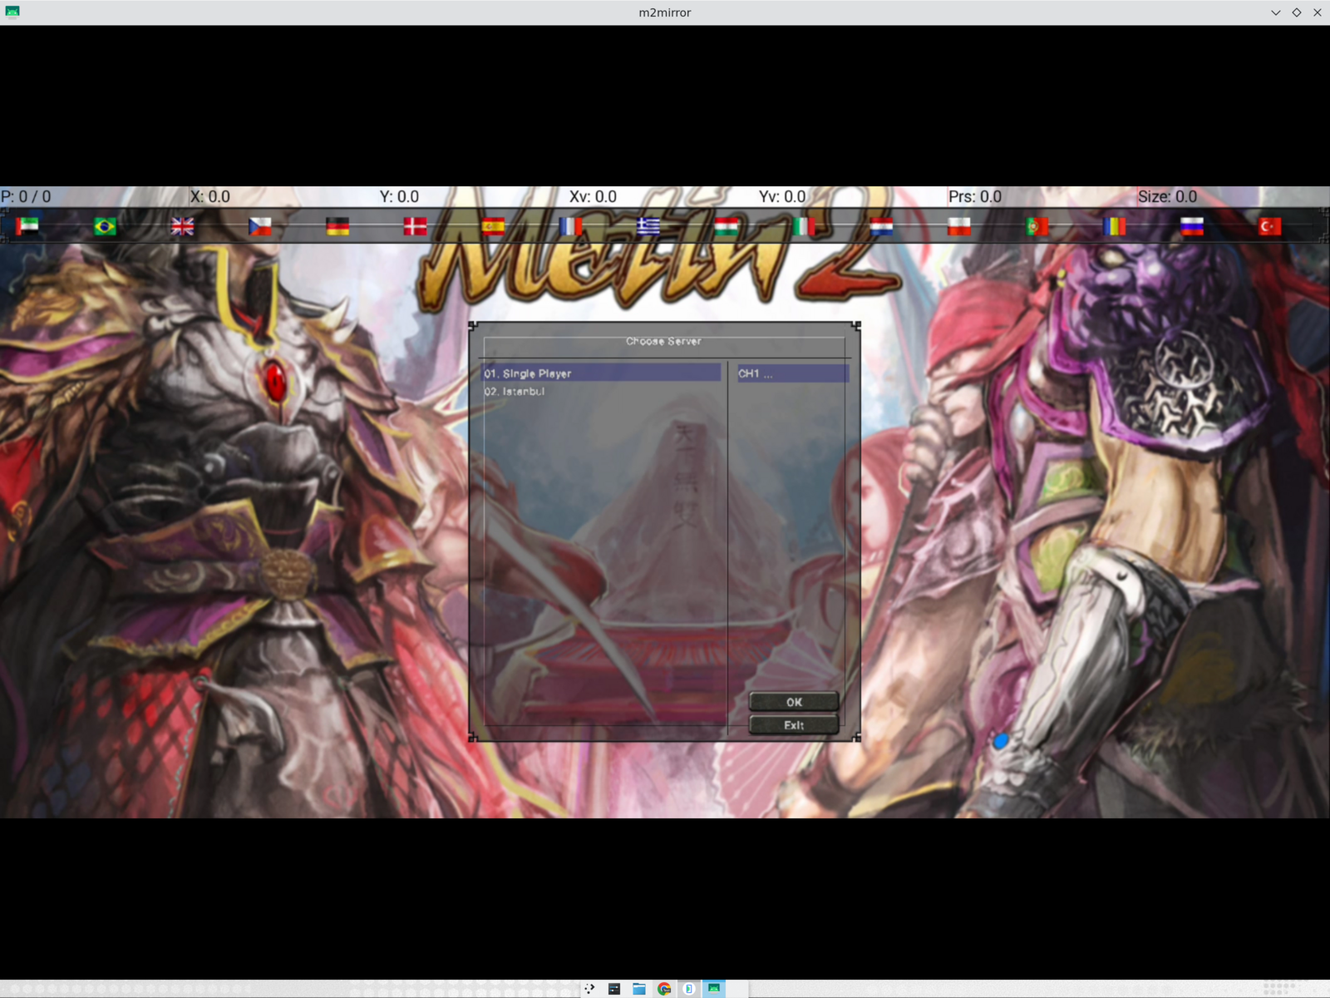Viewport: 1330px width, 998px height.
Task: Choose the United Kingdom flag language
Action: click(183, 226)
